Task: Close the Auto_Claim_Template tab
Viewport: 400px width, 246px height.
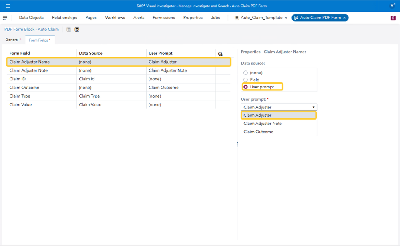Action: 286,18
